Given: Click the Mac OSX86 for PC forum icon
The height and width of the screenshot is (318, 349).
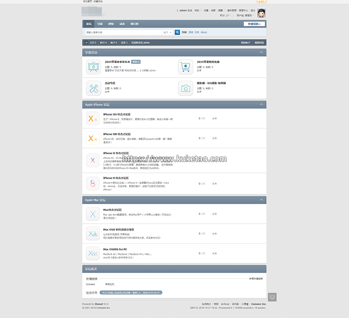Looking at the screenshot, I should tap(93, 253).
